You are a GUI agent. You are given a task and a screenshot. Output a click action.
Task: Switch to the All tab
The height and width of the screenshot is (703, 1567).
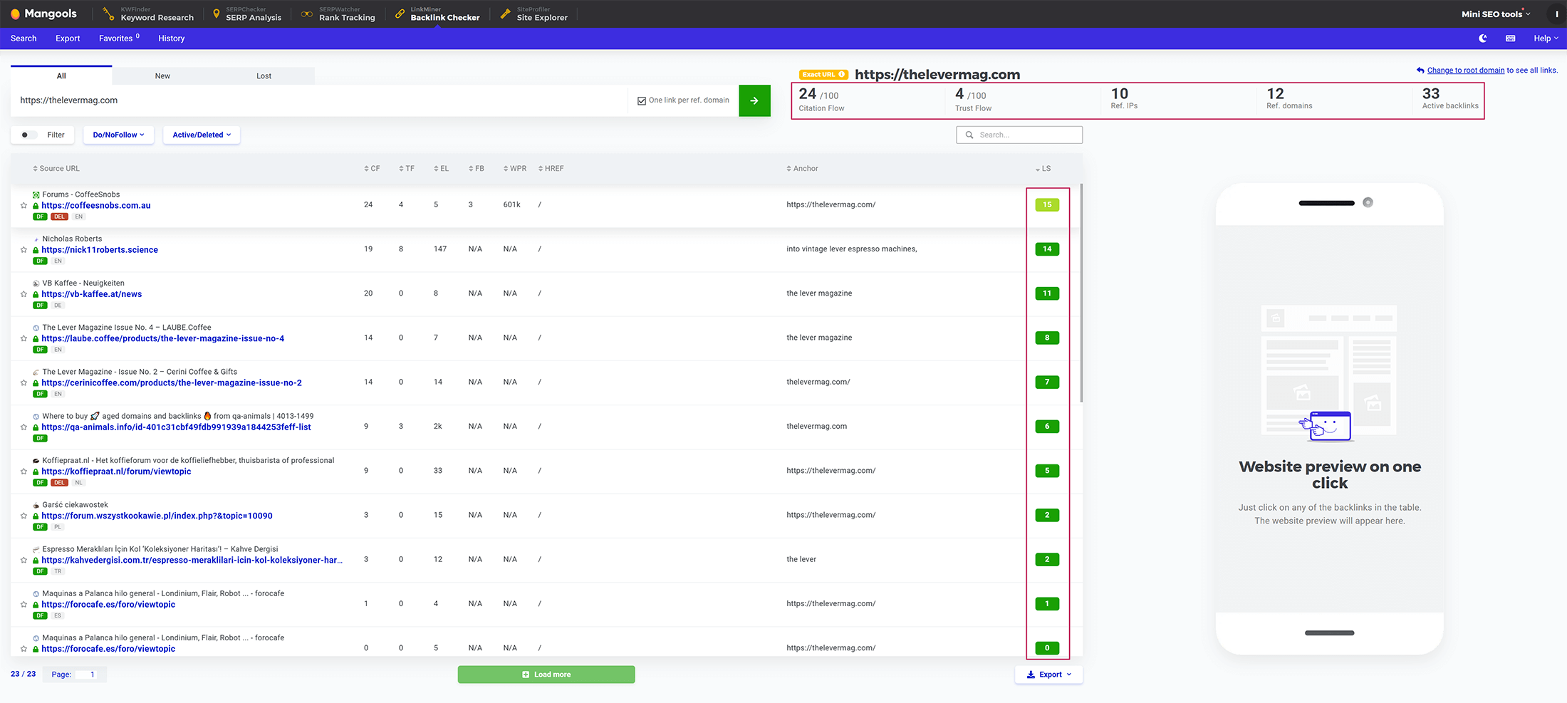[x=61, y=75]
